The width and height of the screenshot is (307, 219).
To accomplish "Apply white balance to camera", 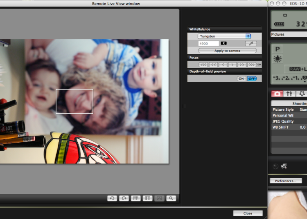I will coord(227,51).
